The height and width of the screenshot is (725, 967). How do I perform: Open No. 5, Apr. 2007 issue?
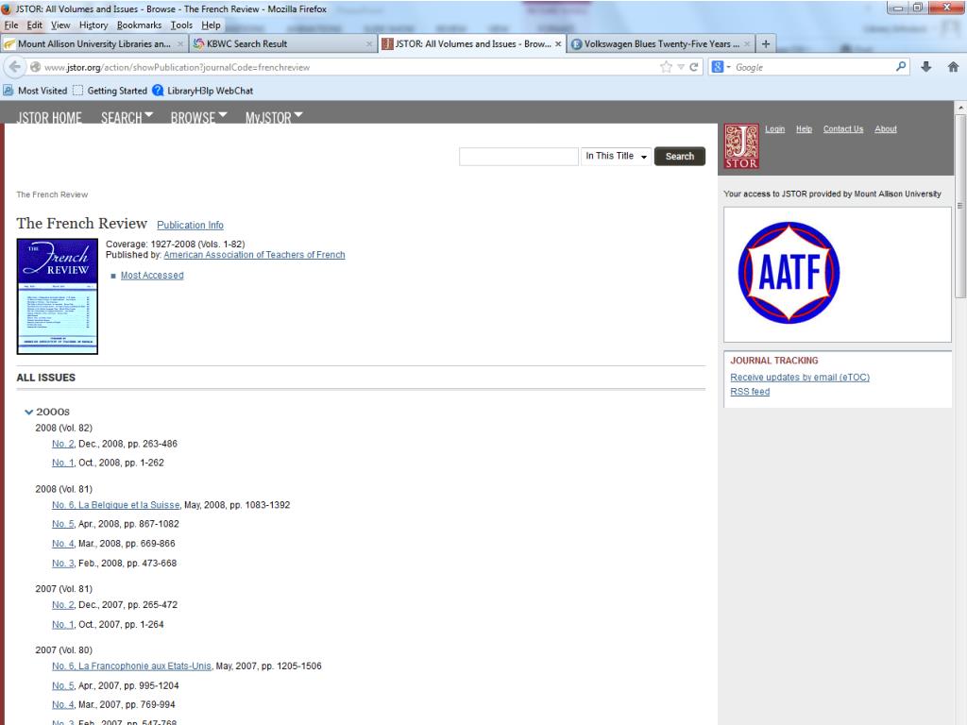click(63, 685)
